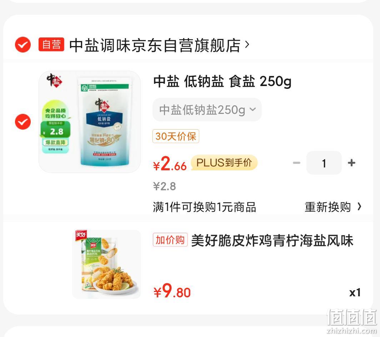Viewport: 380px width, 337px height.
Task: Tap 重新换购 to rechoose add-on
Action: point(327,207)
